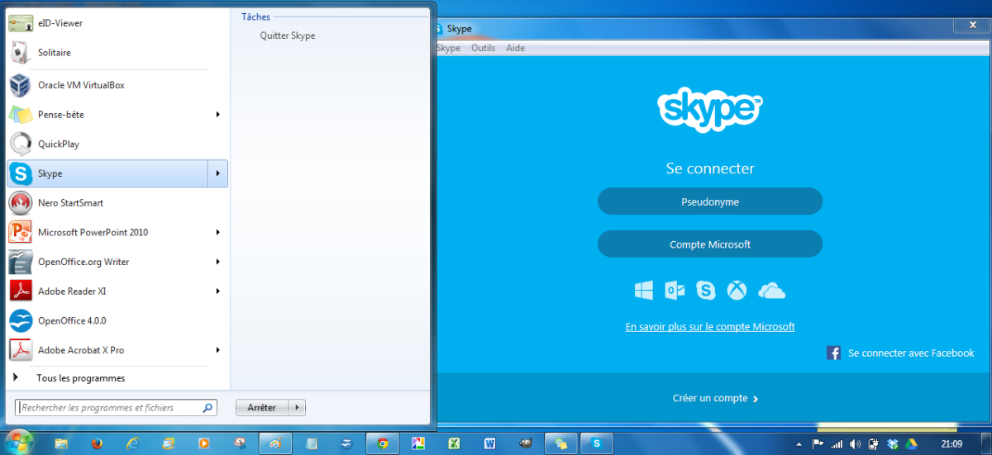
Task: Open Word from the taskbar
Action: pyautogui.click(x=489, y=443)
